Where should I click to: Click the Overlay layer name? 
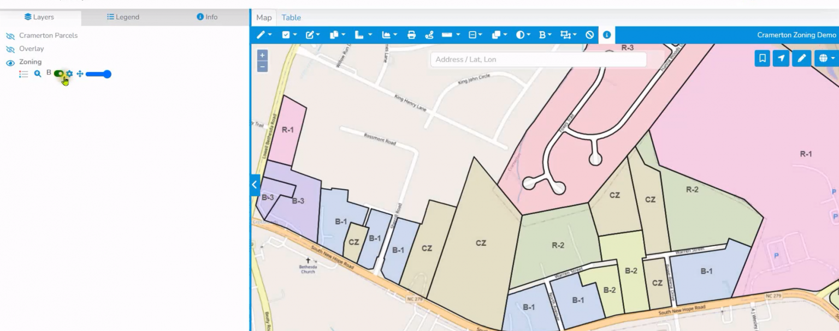click(x=31, y=49)
